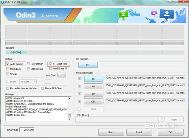Enable the T Flash checkbox

8,74
